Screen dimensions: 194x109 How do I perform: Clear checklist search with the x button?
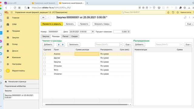coord(121,45)
